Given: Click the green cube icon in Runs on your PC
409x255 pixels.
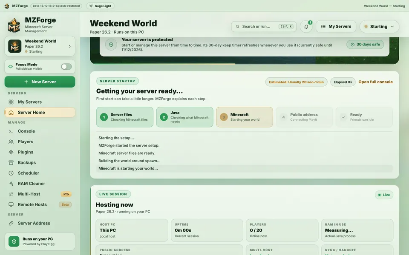Looking at the screenshot, I should click(14, 241).
